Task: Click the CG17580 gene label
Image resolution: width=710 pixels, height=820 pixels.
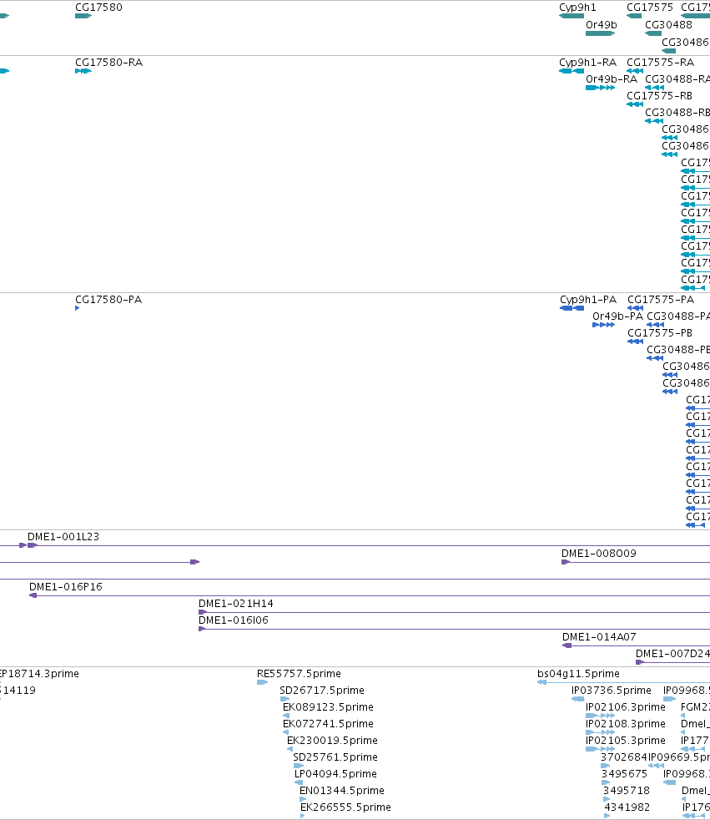Action: tap(98, 8)
